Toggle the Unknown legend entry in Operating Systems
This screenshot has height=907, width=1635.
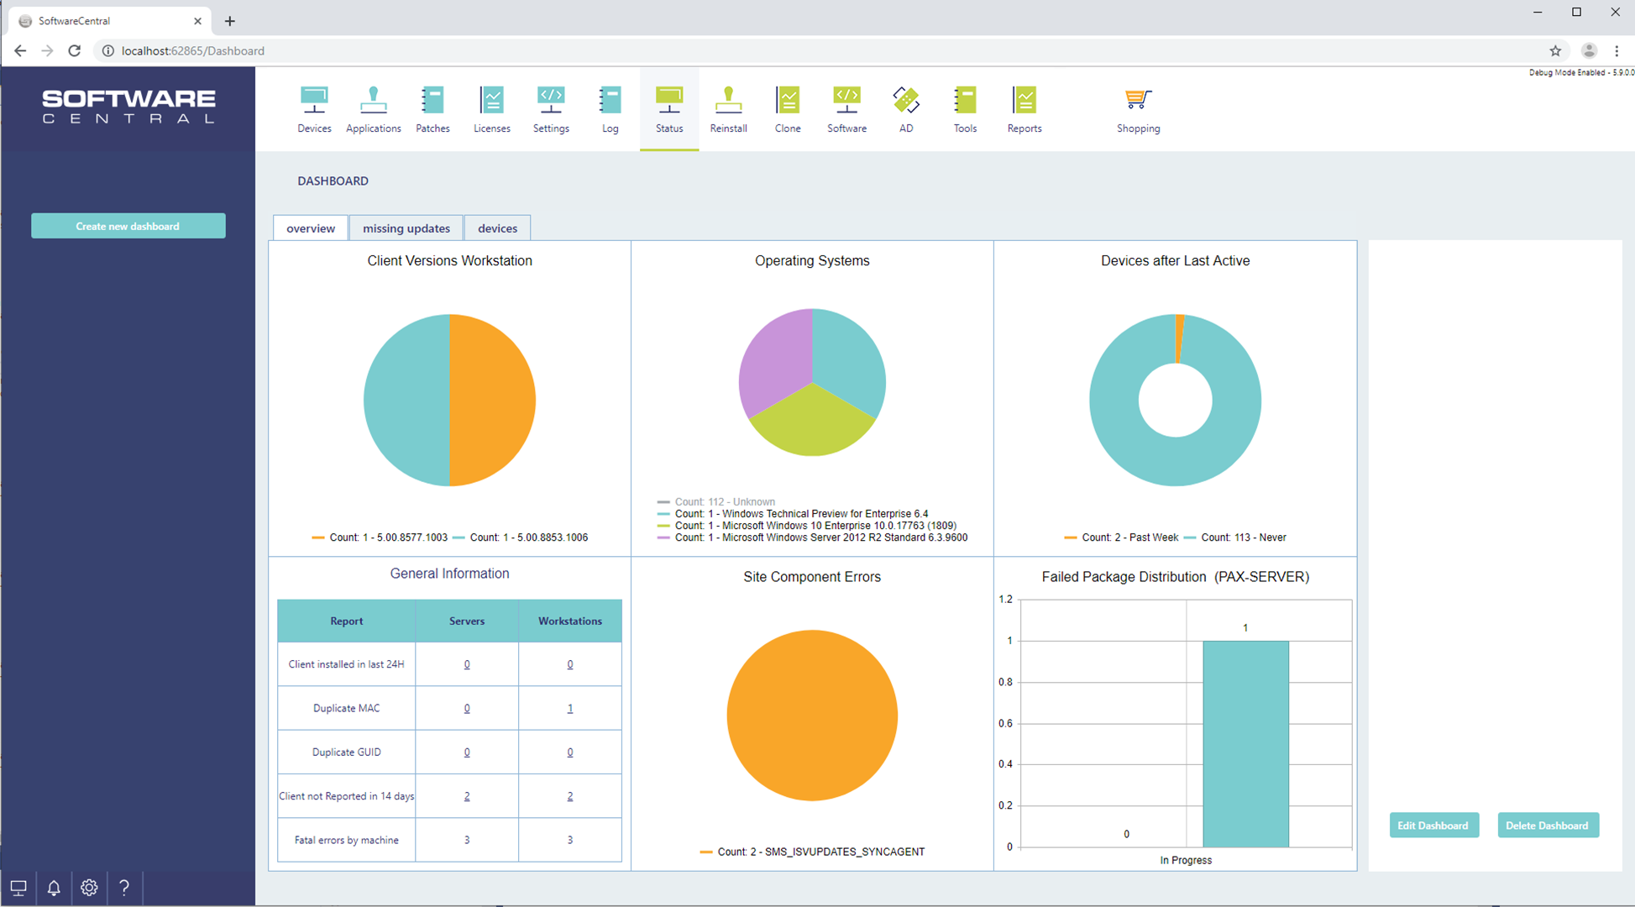tap(724, 501)
